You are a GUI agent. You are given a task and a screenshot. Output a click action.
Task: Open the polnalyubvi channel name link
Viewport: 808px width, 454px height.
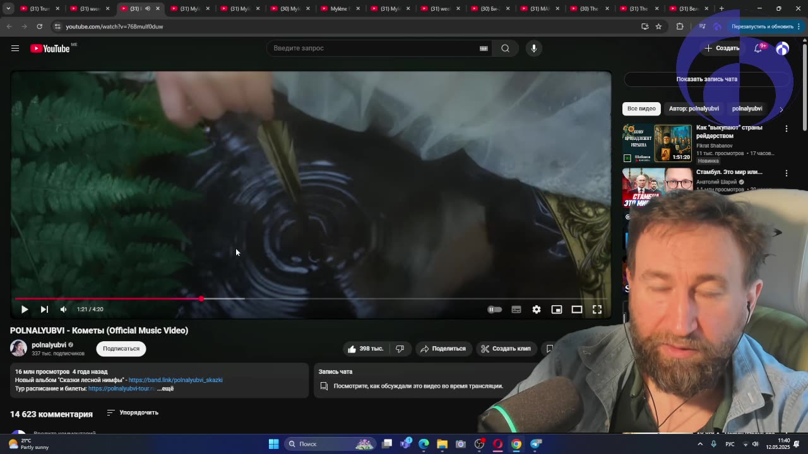click(49, 345)
